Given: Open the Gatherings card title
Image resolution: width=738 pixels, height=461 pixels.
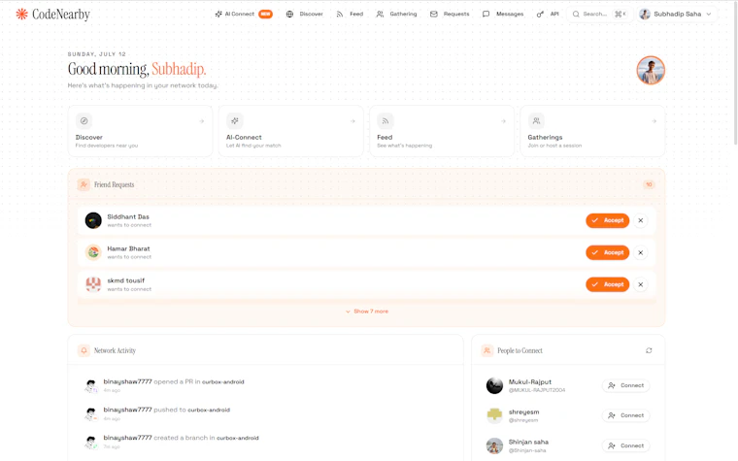Looking at the screenshot, I should coord(545,138).
